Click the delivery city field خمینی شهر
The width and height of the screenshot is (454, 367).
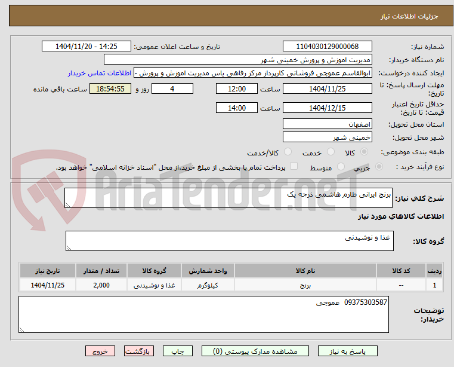327,137
